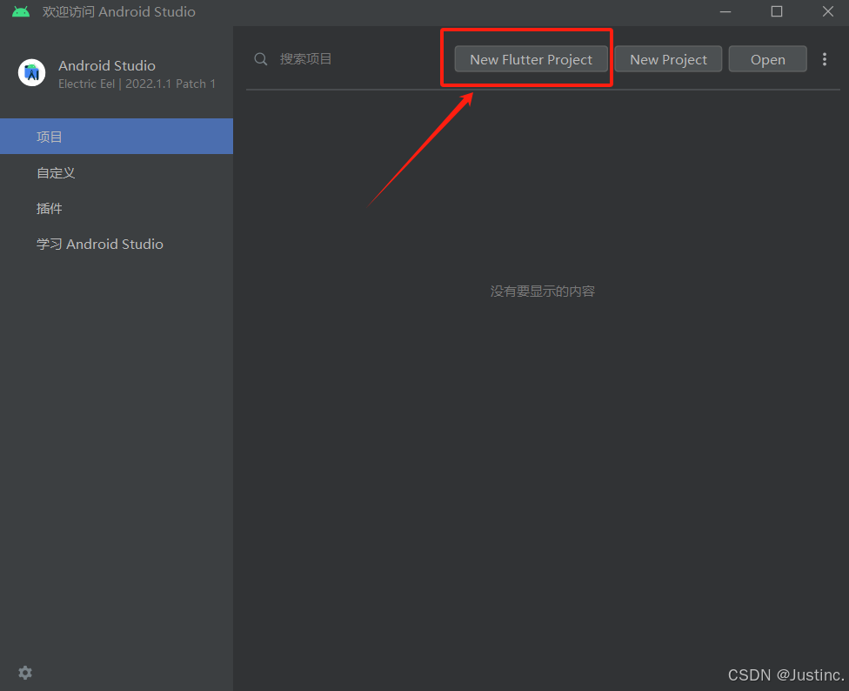Viewport: 849px width, 691px height.
Task: Switch to the 自定义 tab
Action: pos(117,172)
